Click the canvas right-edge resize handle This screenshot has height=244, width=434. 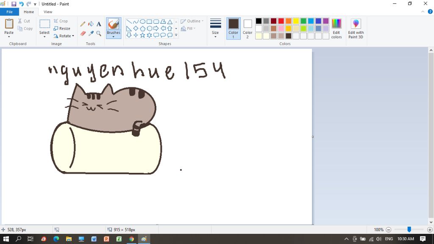(313, 137)
